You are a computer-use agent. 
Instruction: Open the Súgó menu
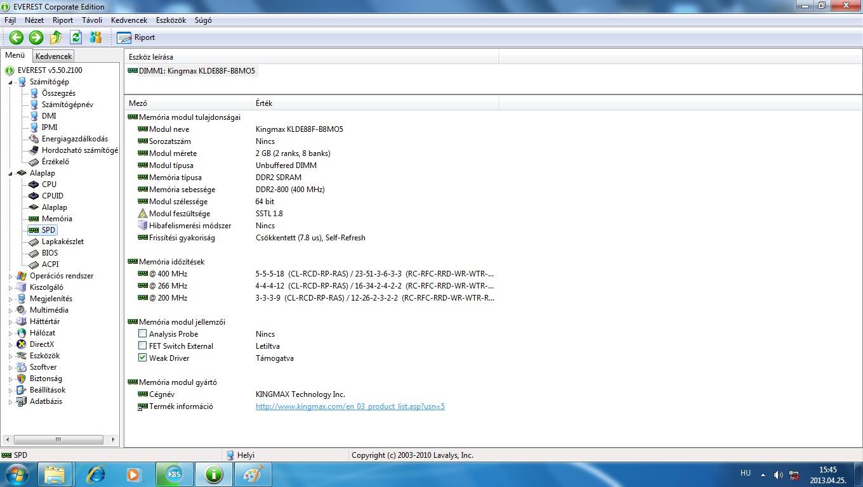(203, 20)
